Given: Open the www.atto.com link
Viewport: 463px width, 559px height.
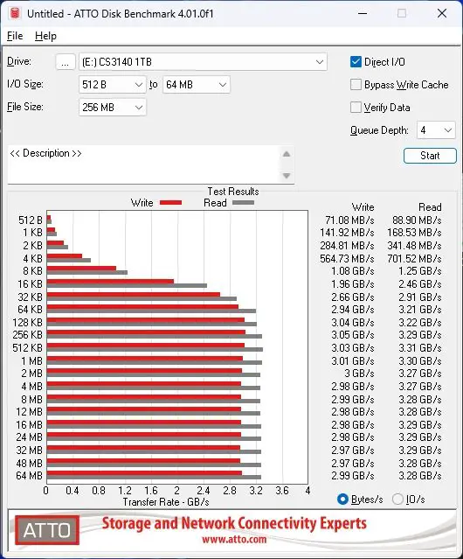Looking at the screenshot, I should point(234,539).
